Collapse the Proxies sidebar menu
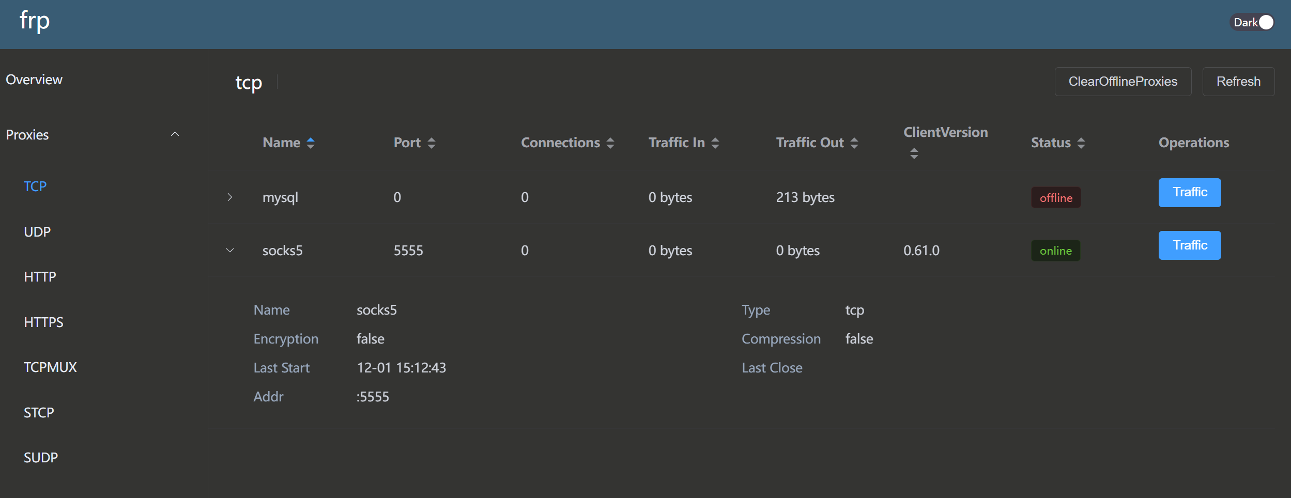 pos(175,135)
